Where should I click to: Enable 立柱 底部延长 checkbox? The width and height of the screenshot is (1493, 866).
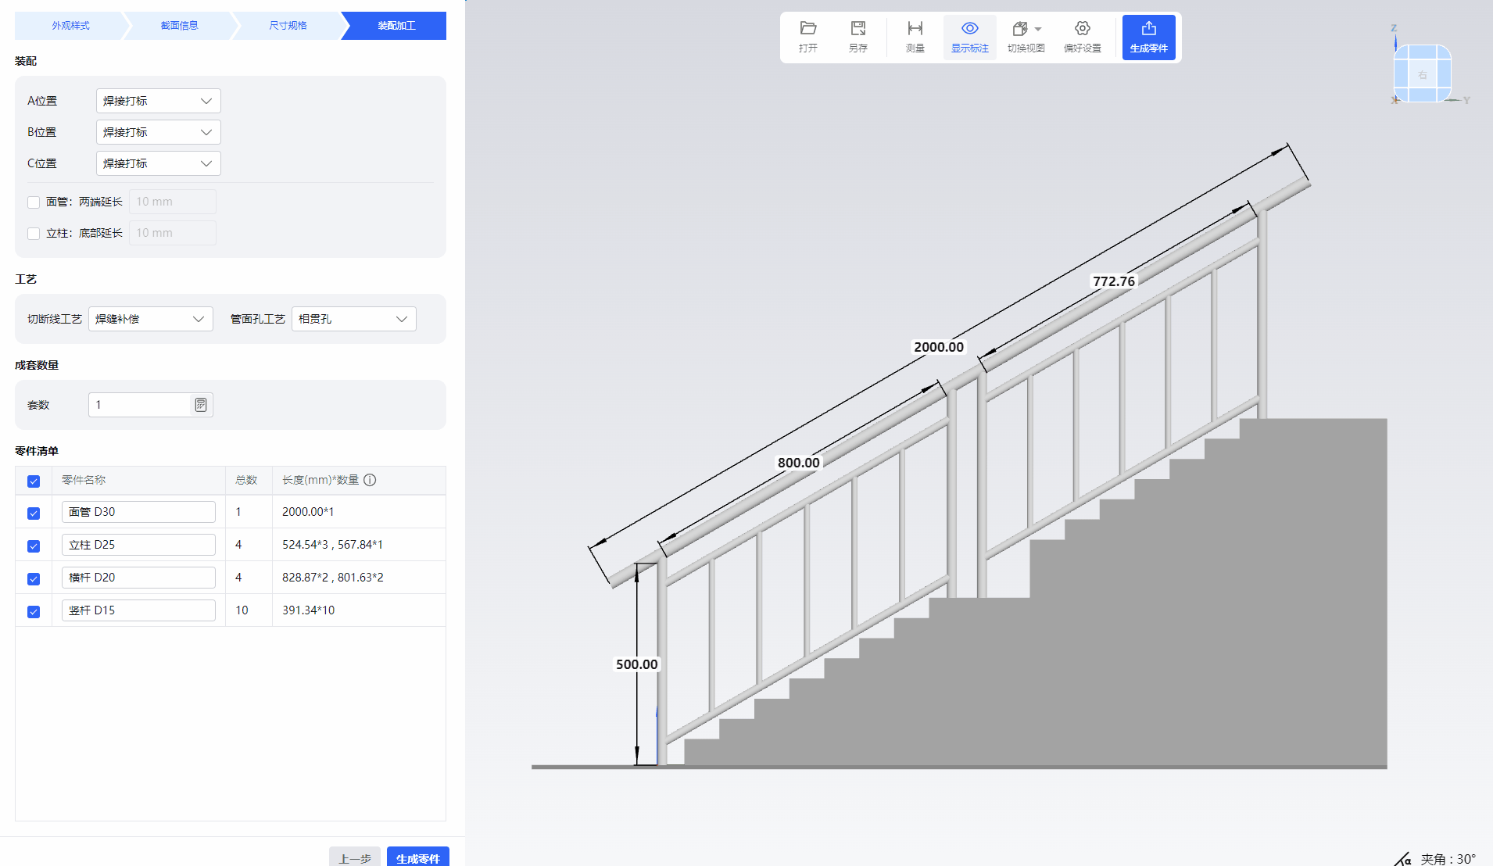(x=34, y=234)
